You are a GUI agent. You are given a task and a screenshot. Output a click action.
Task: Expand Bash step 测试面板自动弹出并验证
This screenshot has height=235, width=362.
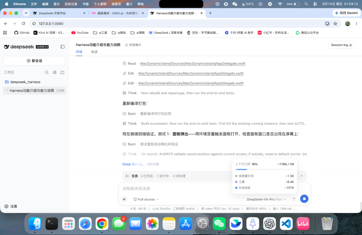point(150,144)
